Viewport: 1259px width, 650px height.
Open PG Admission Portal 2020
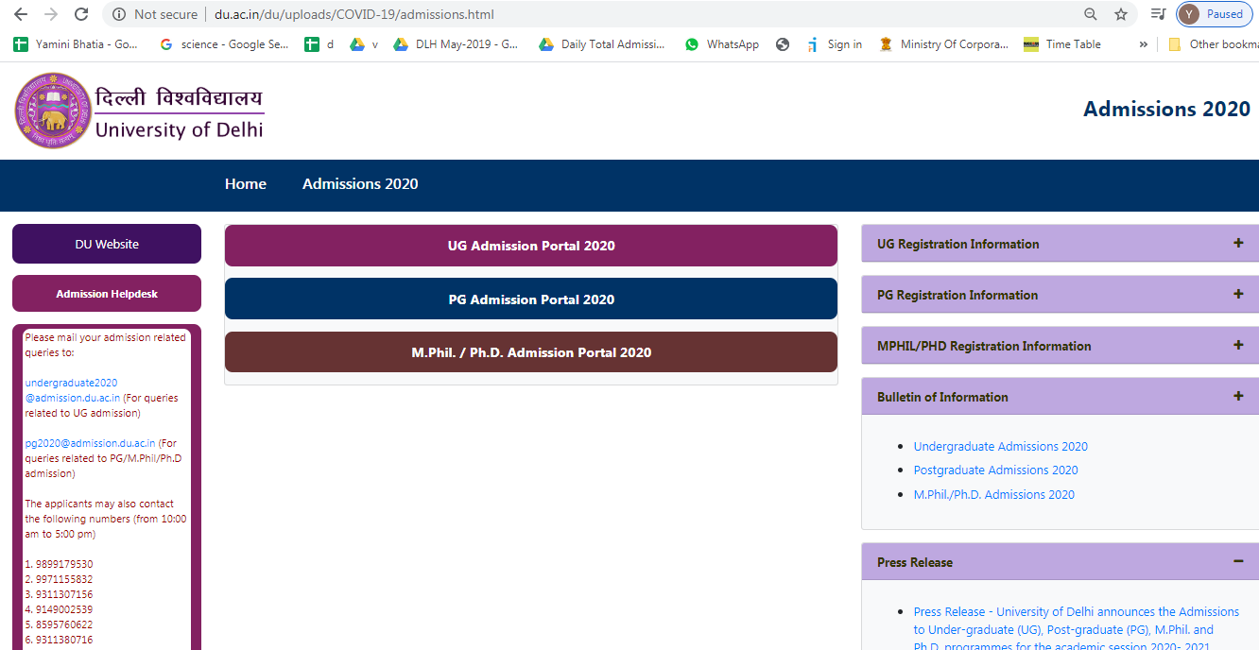tap(531, 299)
